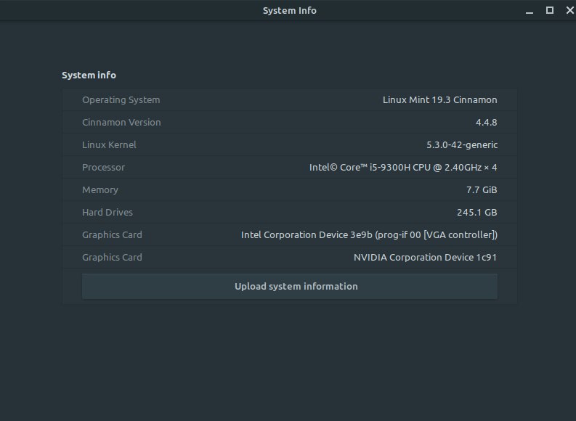576x421 pixels.
Task: Click the 5.3.0-42-generic kernel value
Action: tap(462, 144)
